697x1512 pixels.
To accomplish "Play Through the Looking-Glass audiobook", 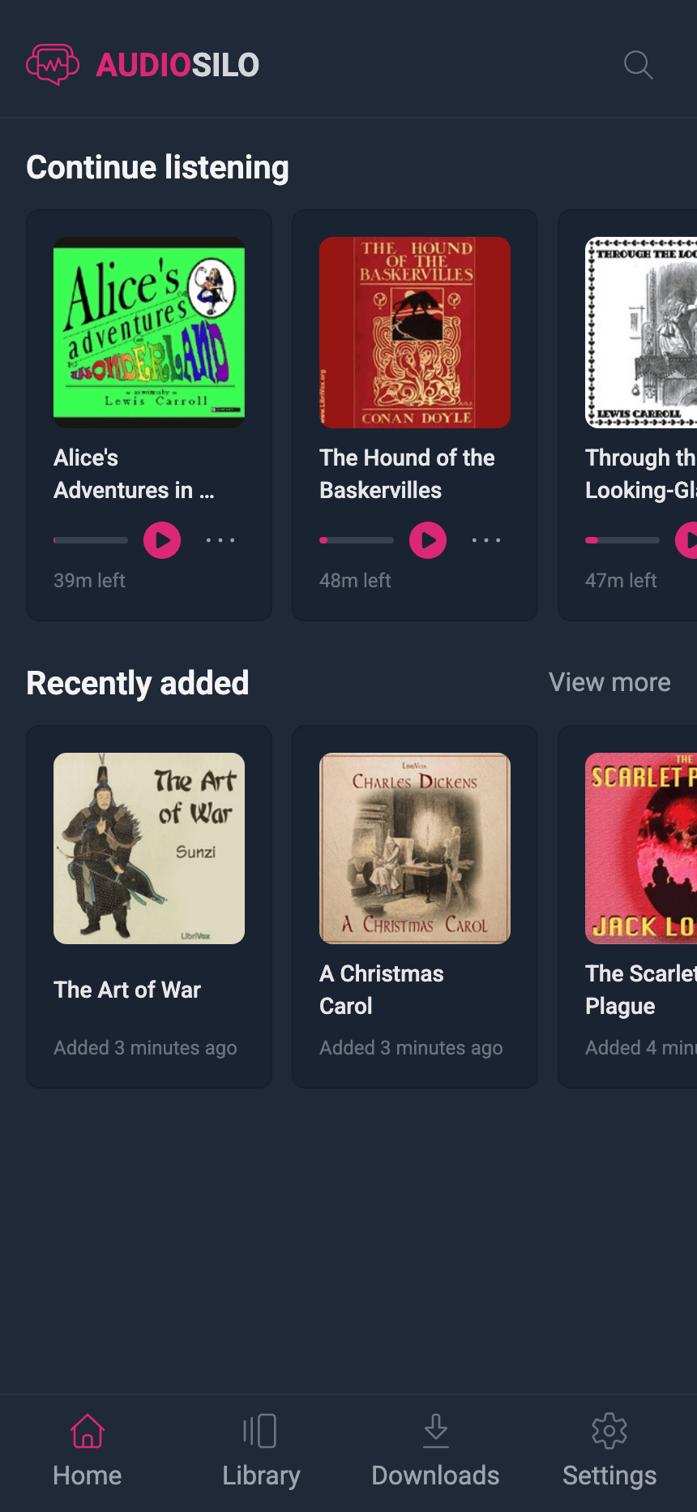I will [686, 540].
